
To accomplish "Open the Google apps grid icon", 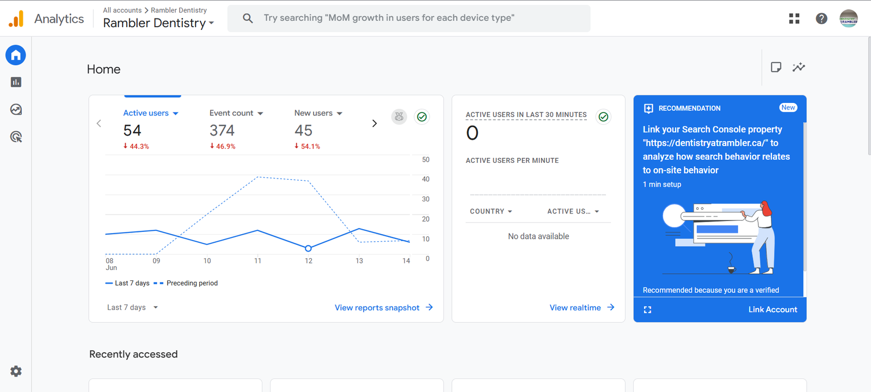I will (x=794, y=19).
